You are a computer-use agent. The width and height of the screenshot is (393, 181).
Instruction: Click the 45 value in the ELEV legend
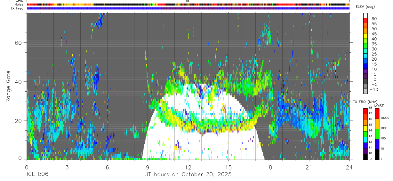pyautogui.click(x=374, y=34)
